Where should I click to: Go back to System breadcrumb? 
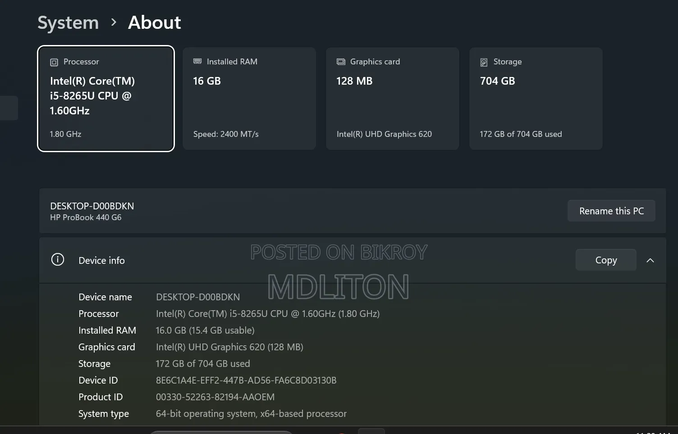pyautogui.click(x=68, y=23)
